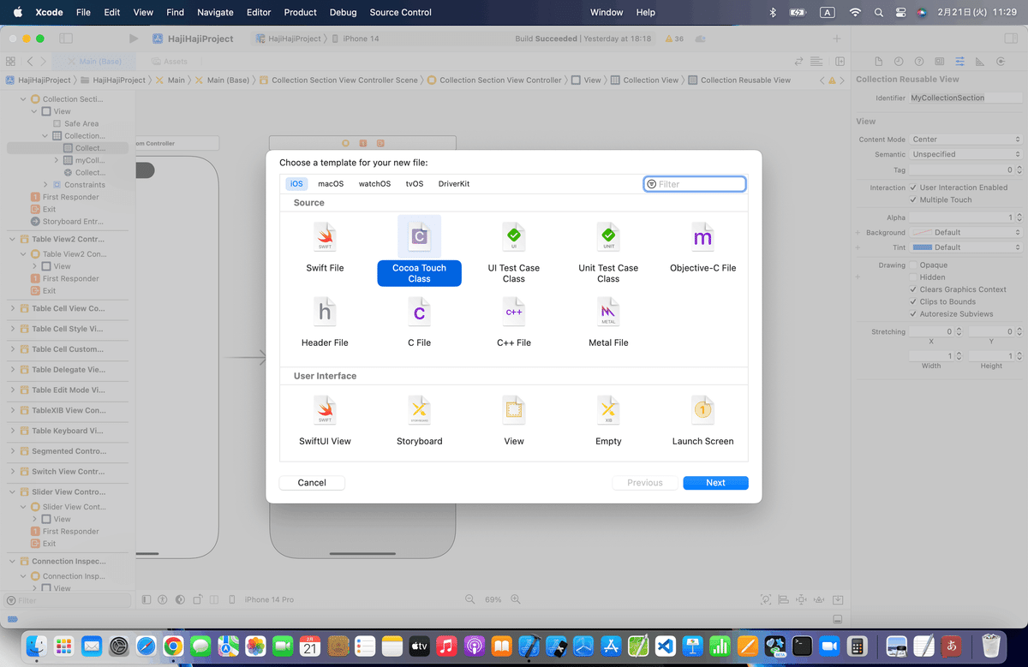Choose the SwiftUI View template

(x=325, y=420)
